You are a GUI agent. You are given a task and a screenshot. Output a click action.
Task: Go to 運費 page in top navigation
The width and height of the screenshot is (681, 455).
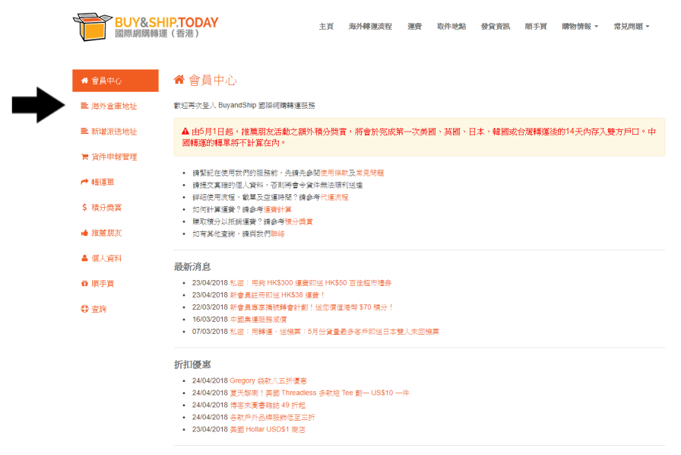click(x=414, y=27)
